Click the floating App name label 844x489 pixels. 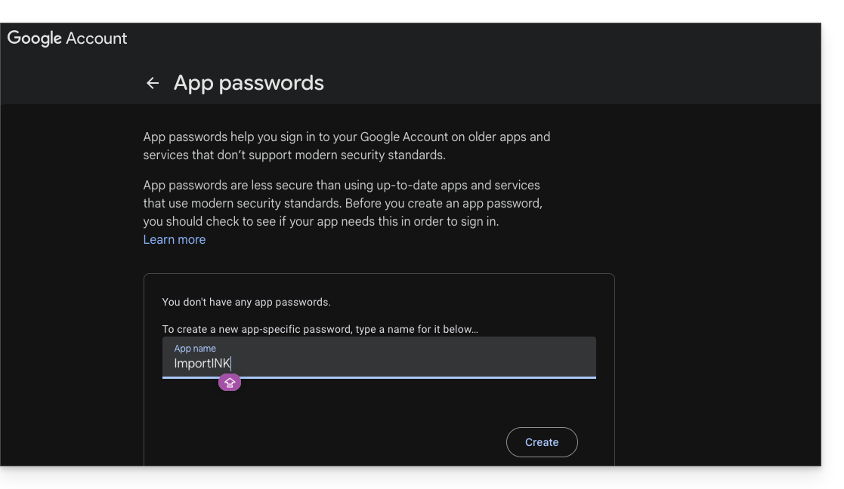(x=195, y=349)
